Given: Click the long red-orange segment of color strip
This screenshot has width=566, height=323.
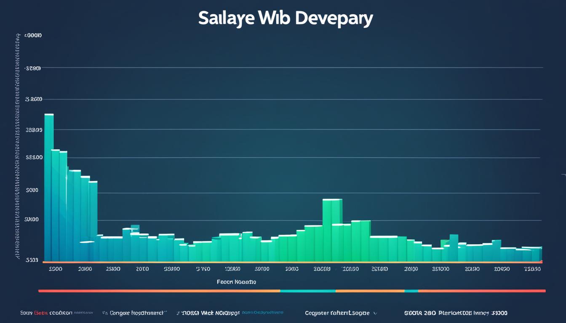Looking at the screenshot, I should pos(159,291).
